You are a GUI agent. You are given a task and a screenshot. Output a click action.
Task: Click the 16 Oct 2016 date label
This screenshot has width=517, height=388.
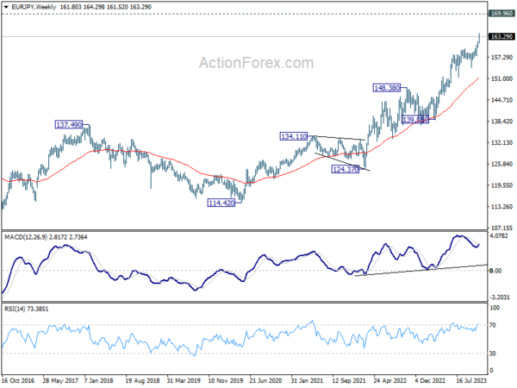18,381
